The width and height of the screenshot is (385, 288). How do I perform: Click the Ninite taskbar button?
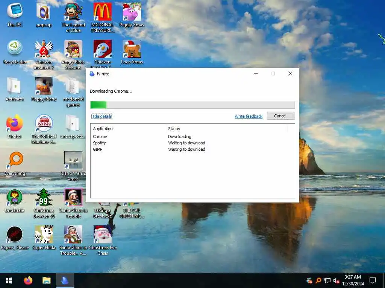[65, 280]
